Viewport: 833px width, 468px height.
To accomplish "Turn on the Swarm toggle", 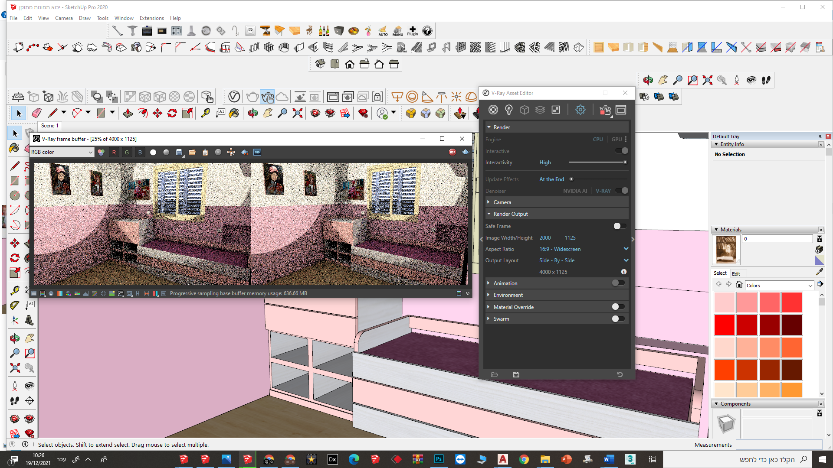I will point(618,318).
